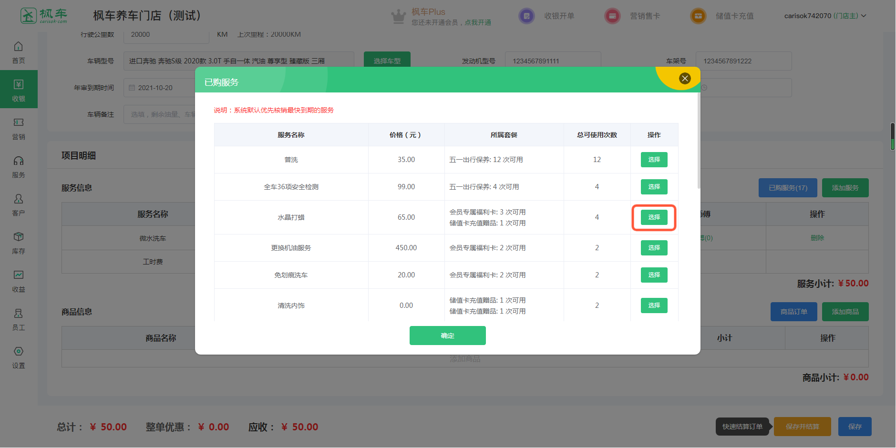Select the 普洗 service row button
This screenshot has height=448, width=896.
[654, 160]
